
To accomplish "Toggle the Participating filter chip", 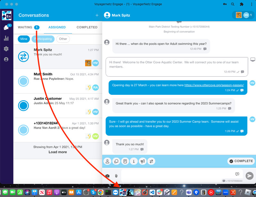I will [x=43, y=39].
